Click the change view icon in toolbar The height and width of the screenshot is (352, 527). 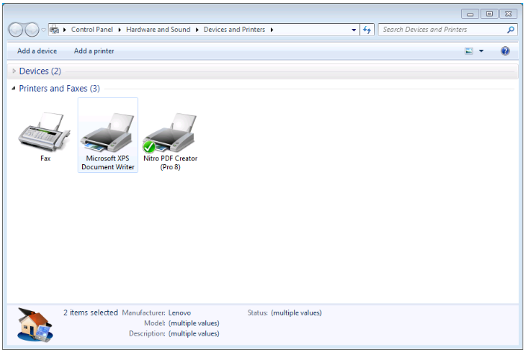tap(469, 51)
